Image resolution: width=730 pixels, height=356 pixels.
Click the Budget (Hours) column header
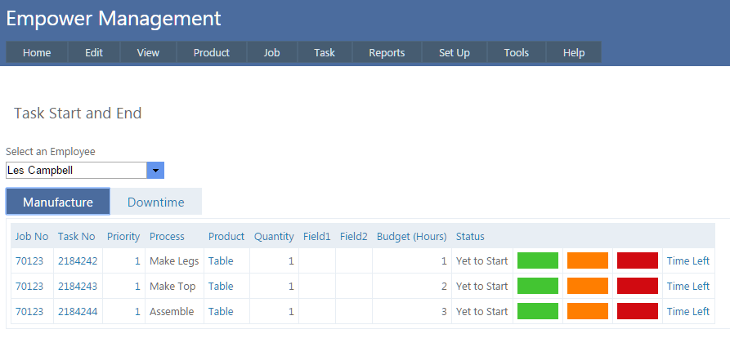click(411, 237)
